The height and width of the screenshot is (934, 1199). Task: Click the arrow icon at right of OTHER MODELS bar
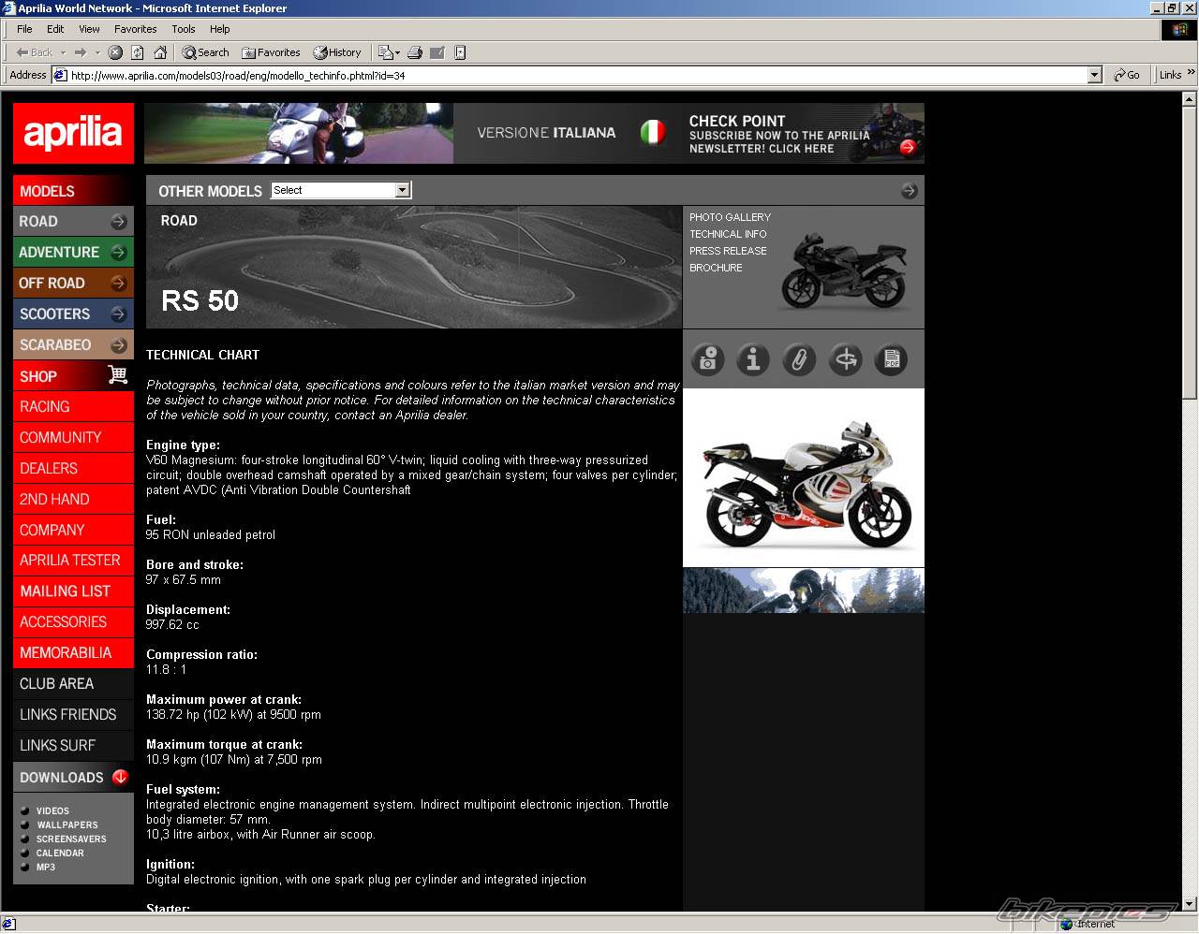coord(910,191)
